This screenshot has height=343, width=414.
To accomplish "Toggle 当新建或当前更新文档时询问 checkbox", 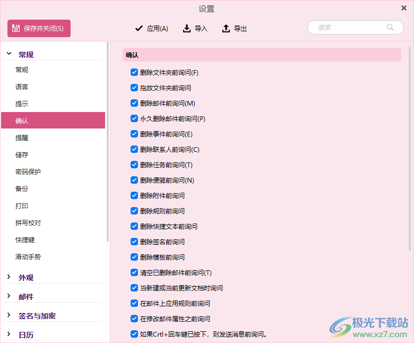I will (134, 288).
